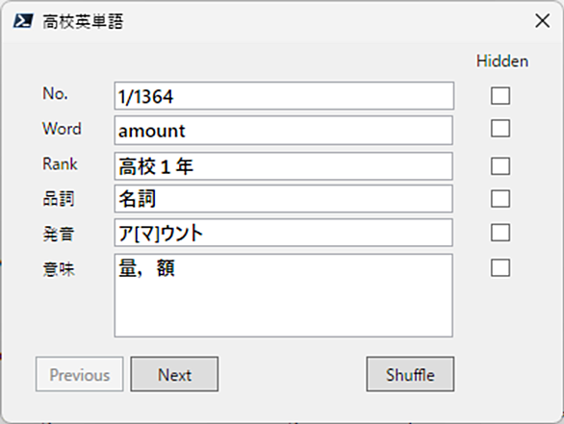Viewport: 564px width, 424px height.
Task: Click inside the 意味 text area
Action: click(x=283, y=295)
